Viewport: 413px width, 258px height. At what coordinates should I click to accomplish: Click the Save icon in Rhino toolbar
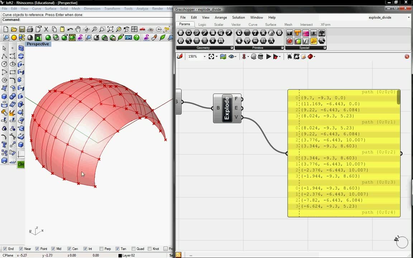22,29
